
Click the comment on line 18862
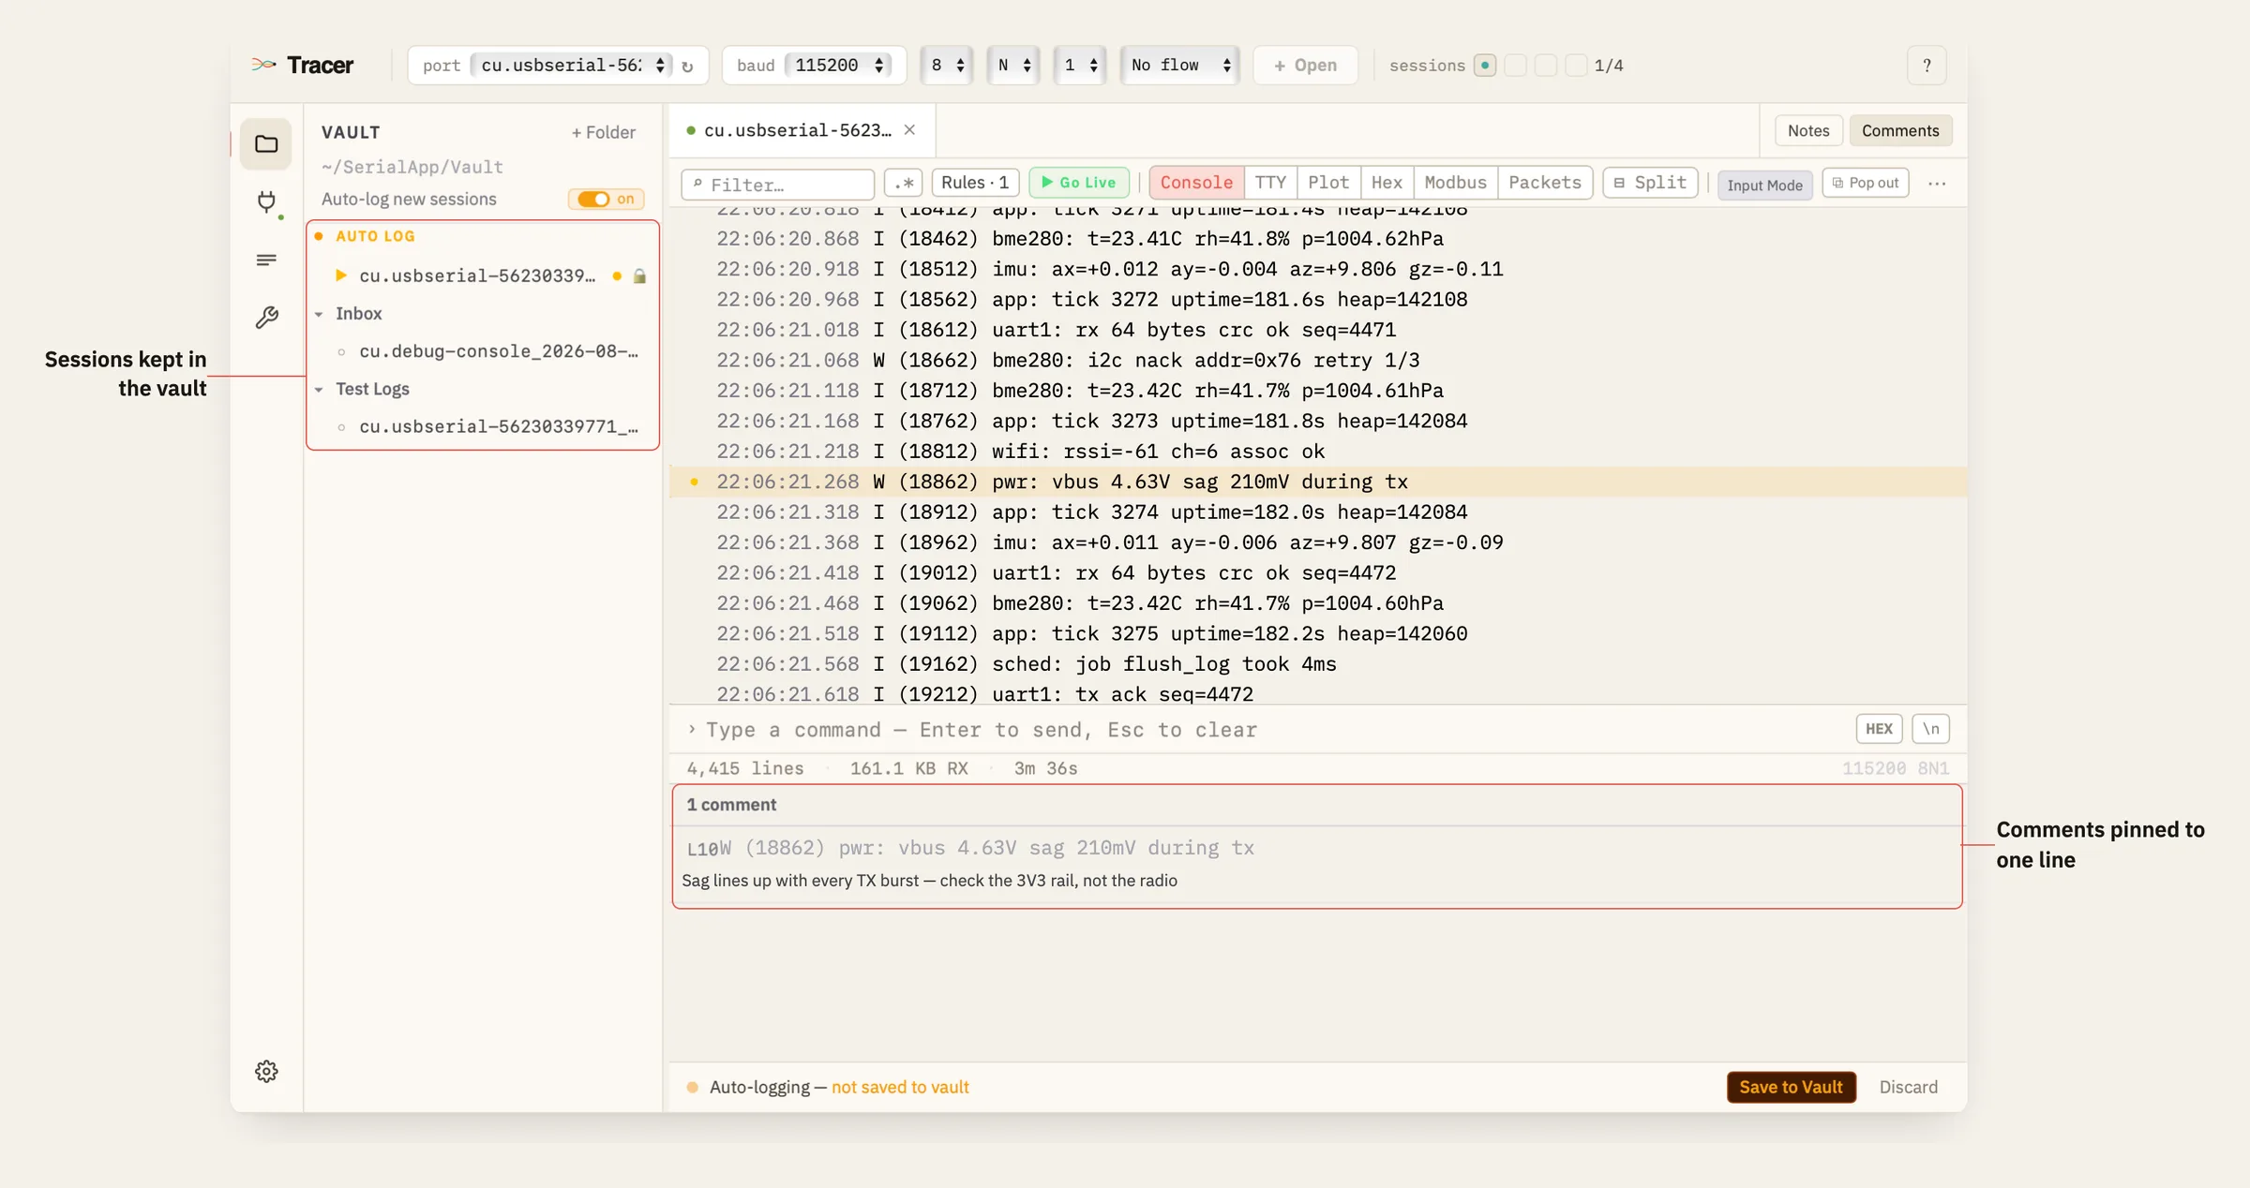click(1317, 864)
